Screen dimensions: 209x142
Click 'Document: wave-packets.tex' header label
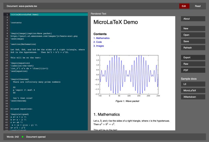tap(22, 6)
